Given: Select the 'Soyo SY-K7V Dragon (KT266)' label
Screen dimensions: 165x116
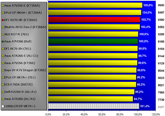Looking at the screenshot, I should coord(25,70).
